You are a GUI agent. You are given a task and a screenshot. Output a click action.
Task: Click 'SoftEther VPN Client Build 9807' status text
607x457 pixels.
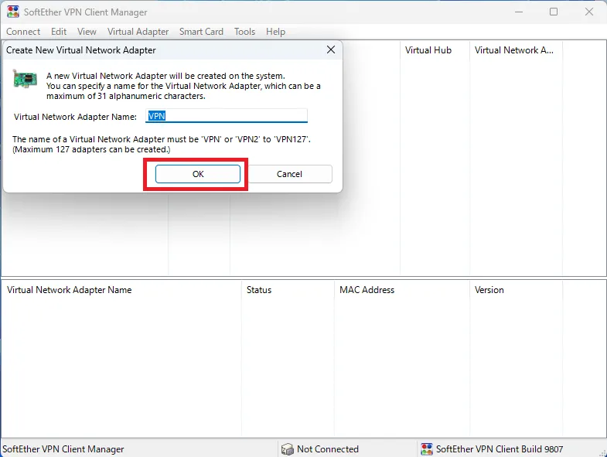500,448
